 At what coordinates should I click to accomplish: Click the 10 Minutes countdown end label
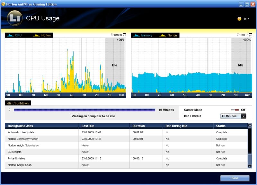(x=166, y=110)
